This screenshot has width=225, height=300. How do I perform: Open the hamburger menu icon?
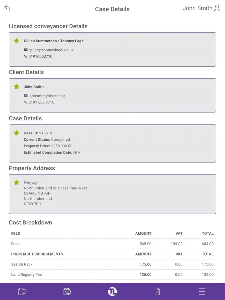point(202,291)
